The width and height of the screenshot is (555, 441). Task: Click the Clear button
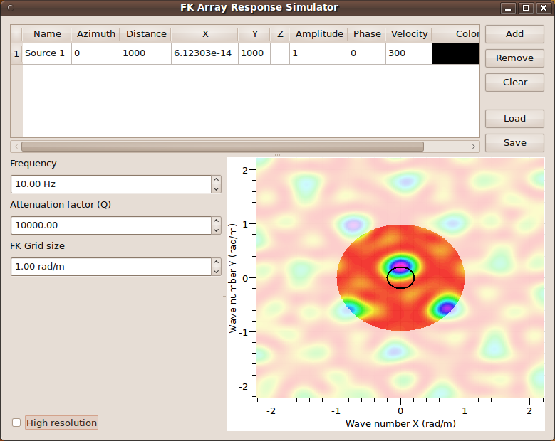[x=514, y=83]
